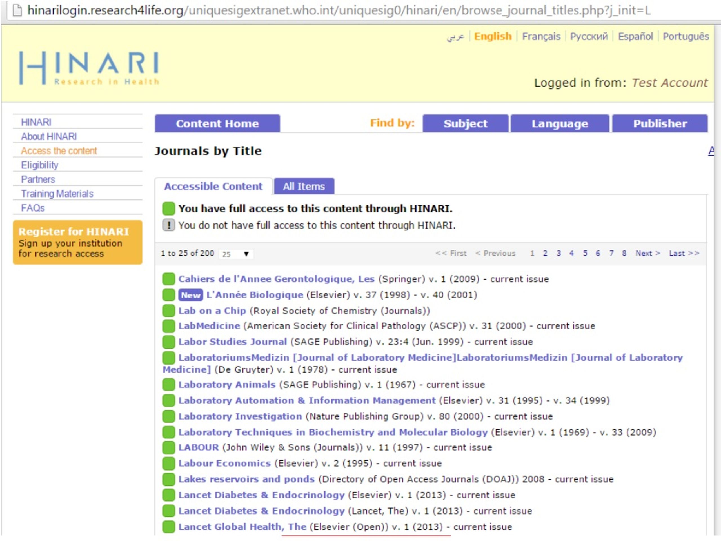Image resolution: width=721 pixels, height=541 pixels.
Task: Switch language to Português
Action: point(686,36)
